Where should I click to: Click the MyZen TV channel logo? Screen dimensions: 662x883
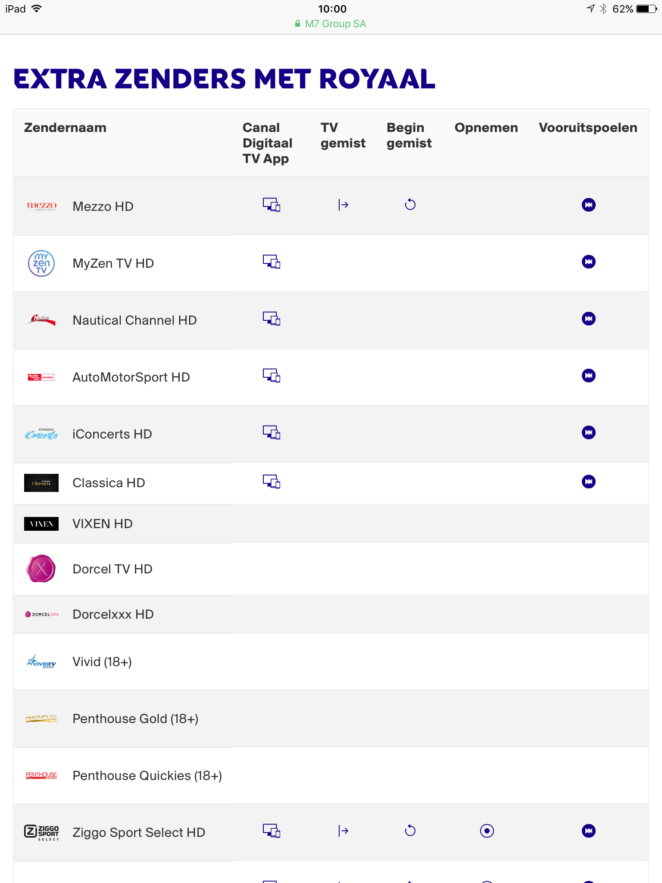(41, 263)
